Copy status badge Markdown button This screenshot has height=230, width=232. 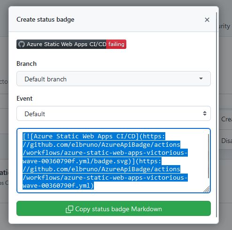(114, 208)
